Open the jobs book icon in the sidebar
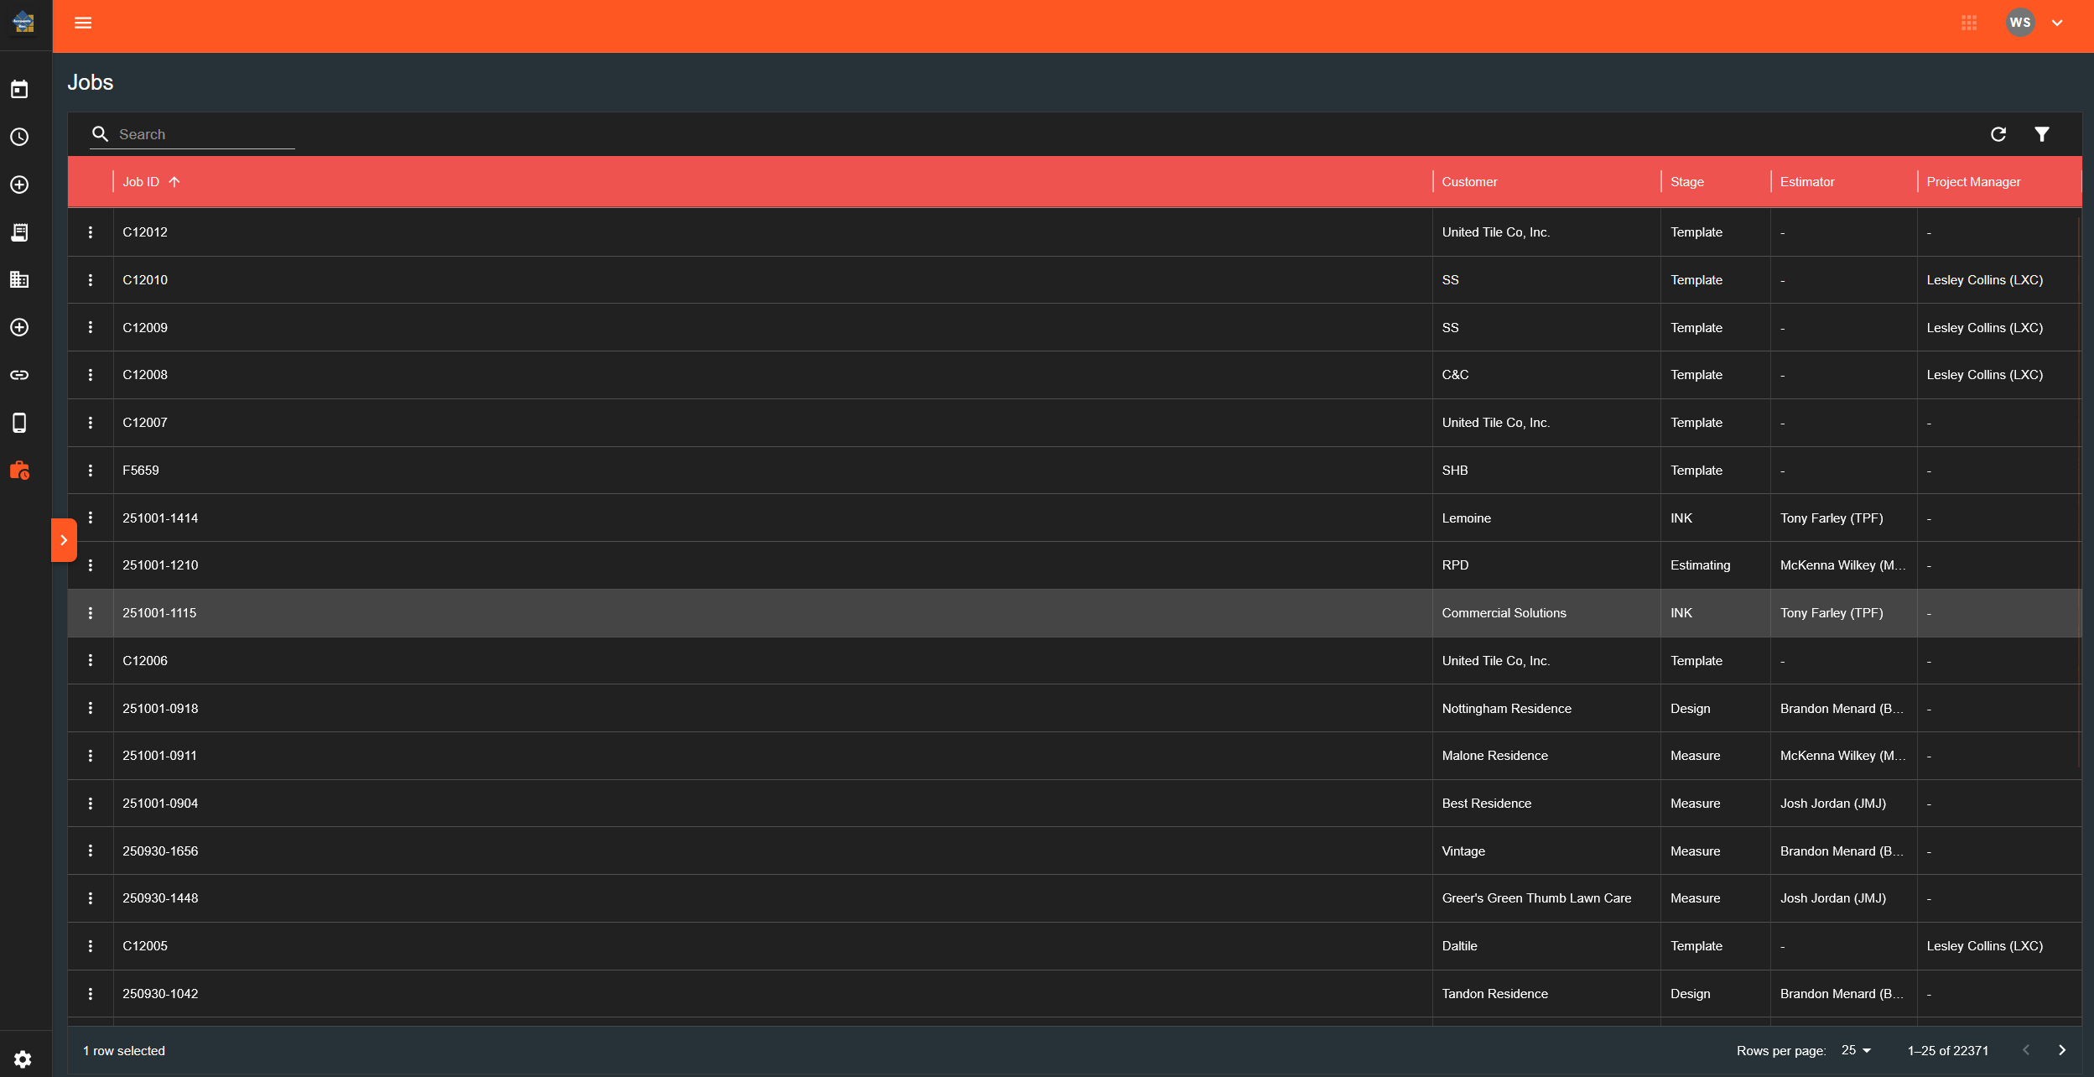This screenshot has height=1077, width=2094. click(19, 232)
